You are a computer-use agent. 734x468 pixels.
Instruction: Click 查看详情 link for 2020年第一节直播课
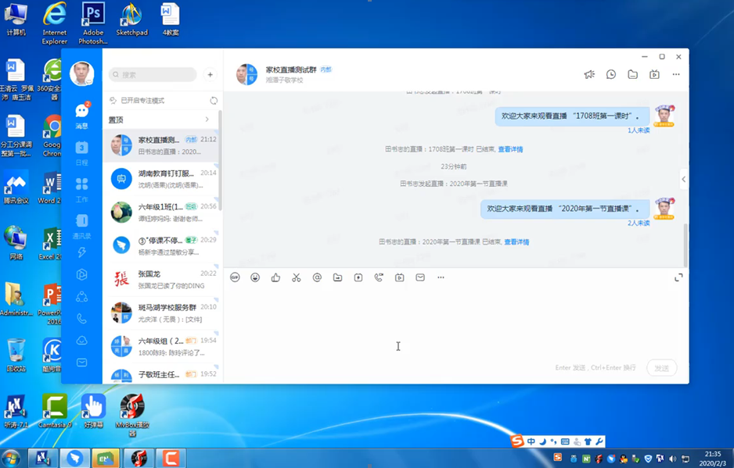(516, 242)
